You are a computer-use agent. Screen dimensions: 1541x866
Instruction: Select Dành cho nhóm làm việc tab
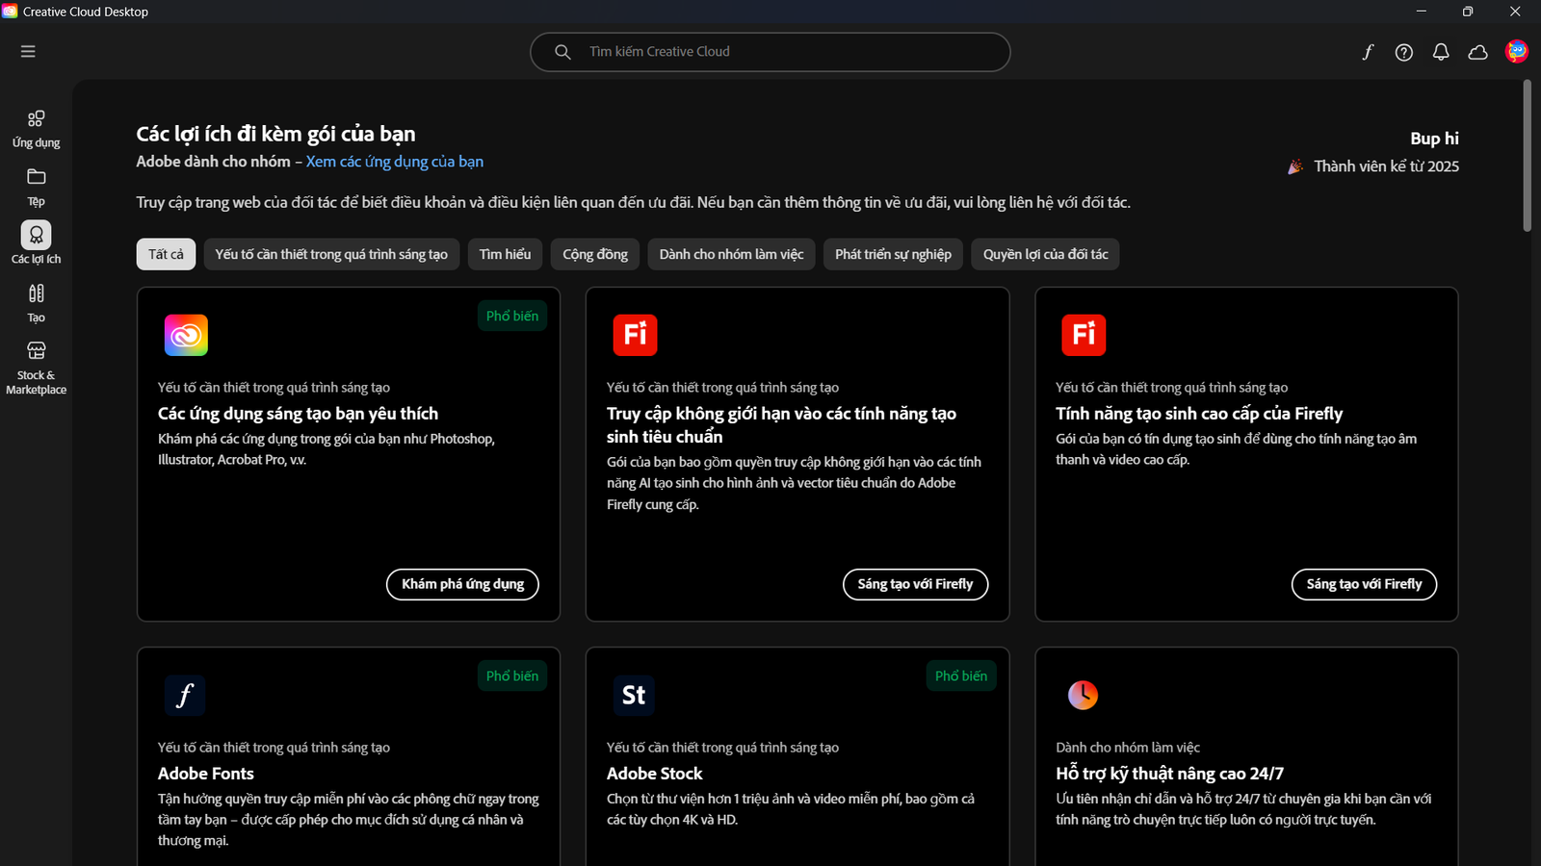(731, 254)
